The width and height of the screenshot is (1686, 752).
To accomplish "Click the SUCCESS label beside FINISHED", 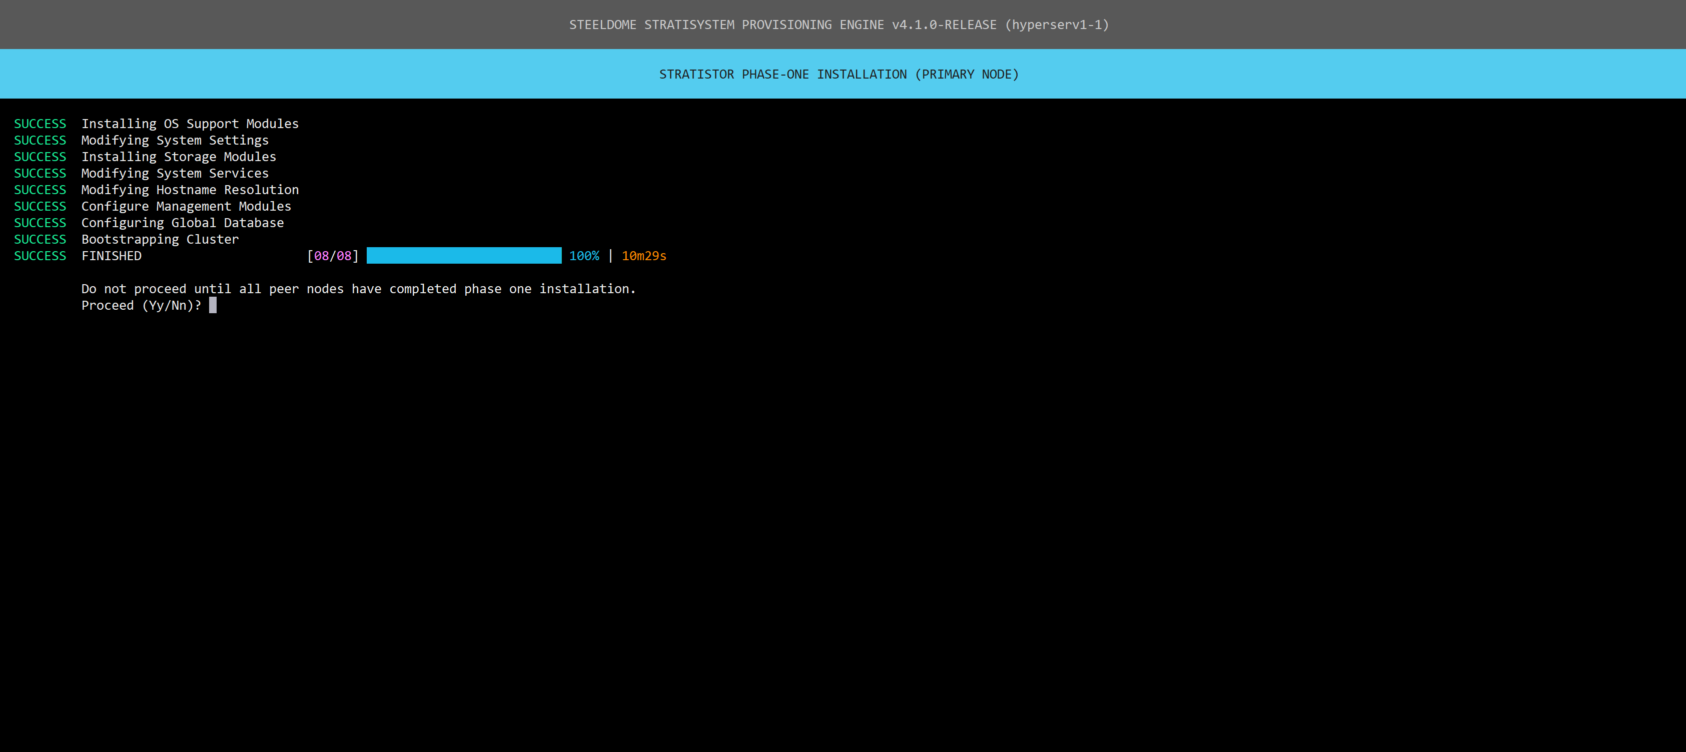I will click(x=40, y=256).
